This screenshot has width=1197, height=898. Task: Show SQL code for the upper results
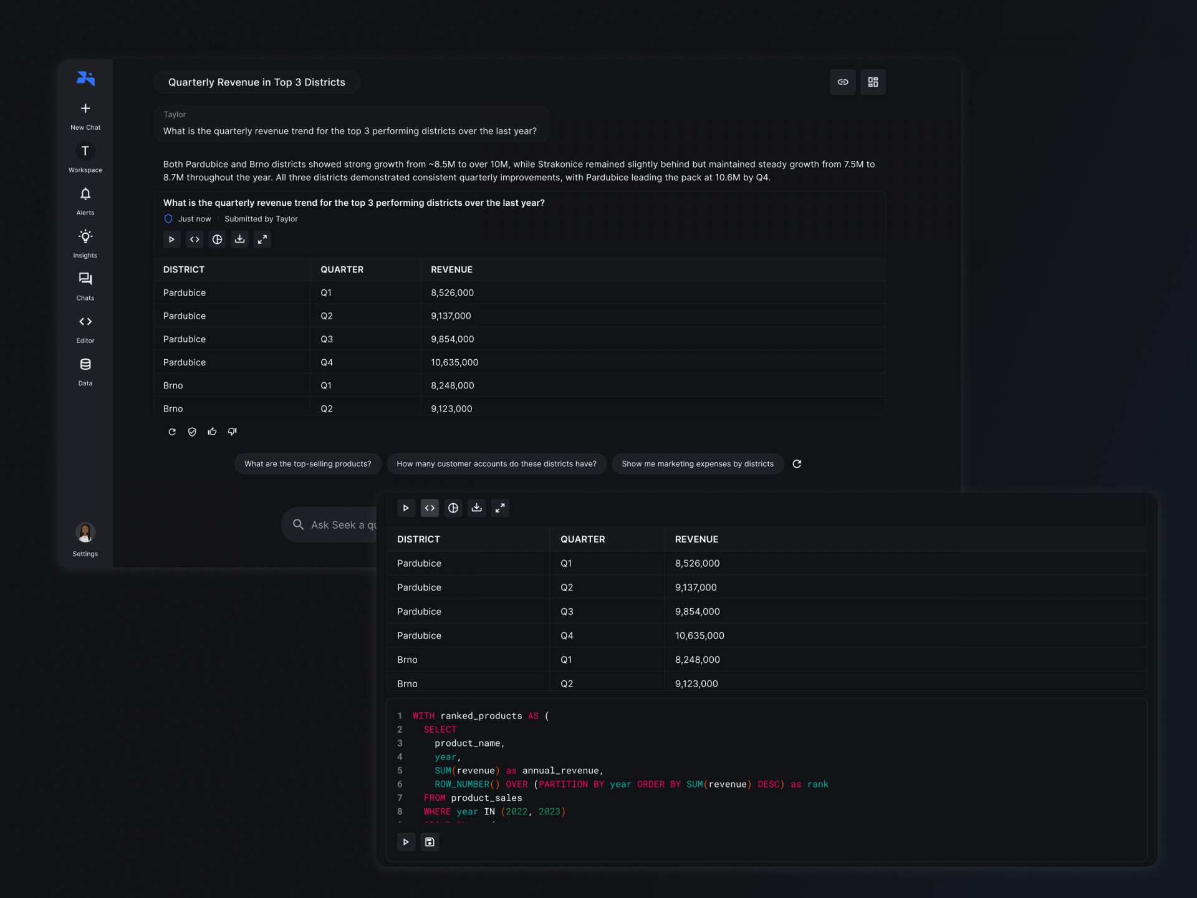[195, 239]
